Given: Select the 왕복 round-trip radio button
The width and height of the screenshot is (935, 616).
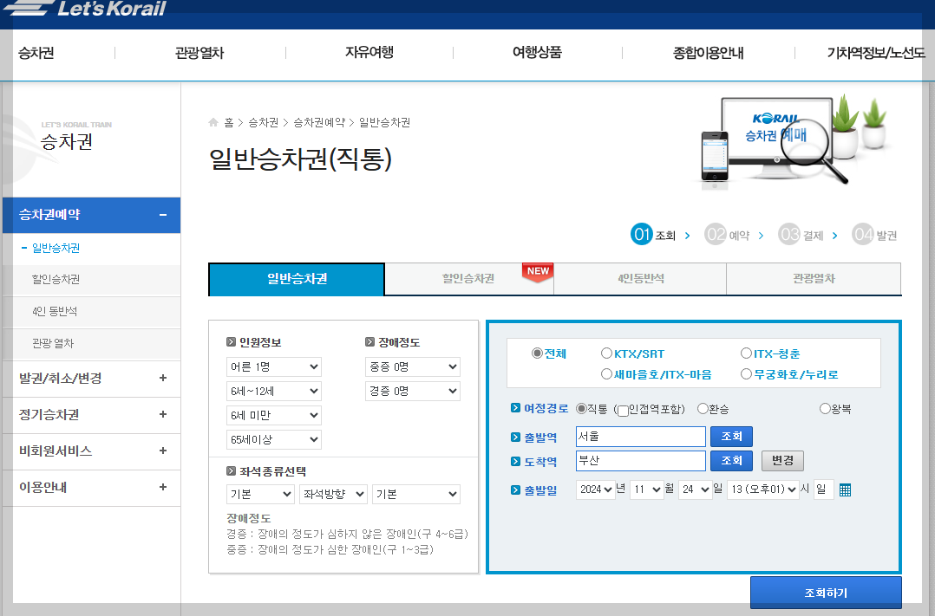Looking at the screenshot, I should tap(826, 409).
